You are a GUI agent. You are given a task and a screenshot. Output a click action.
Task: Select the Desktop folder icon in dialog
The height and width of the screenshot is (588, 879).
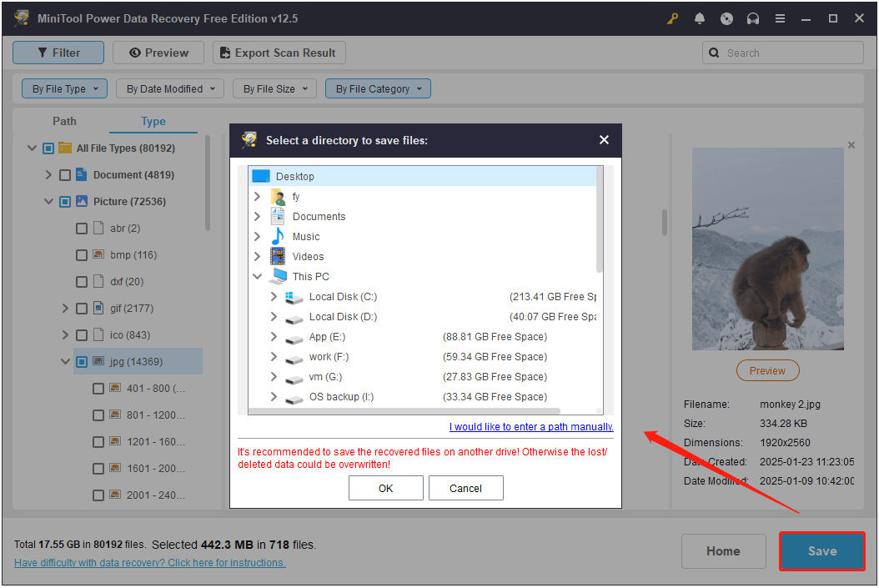tap(261, 176)
